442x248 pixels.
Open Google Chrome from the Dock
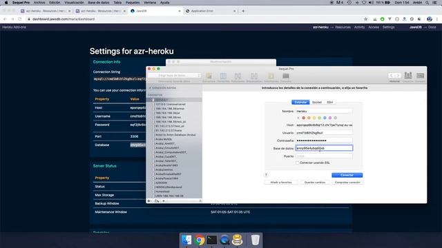200,240
